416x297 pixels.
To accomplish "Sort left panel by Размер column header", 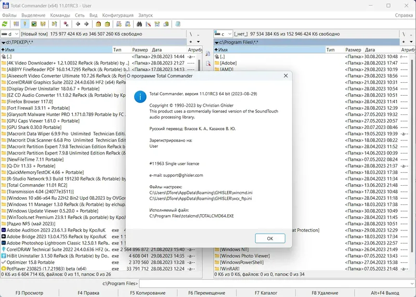I will 141,49.
